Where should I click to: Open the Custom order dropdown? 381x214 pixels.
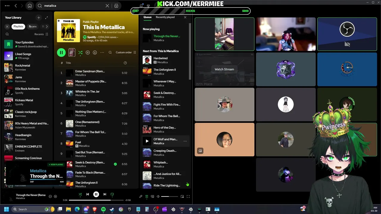[x=126, y=52]
